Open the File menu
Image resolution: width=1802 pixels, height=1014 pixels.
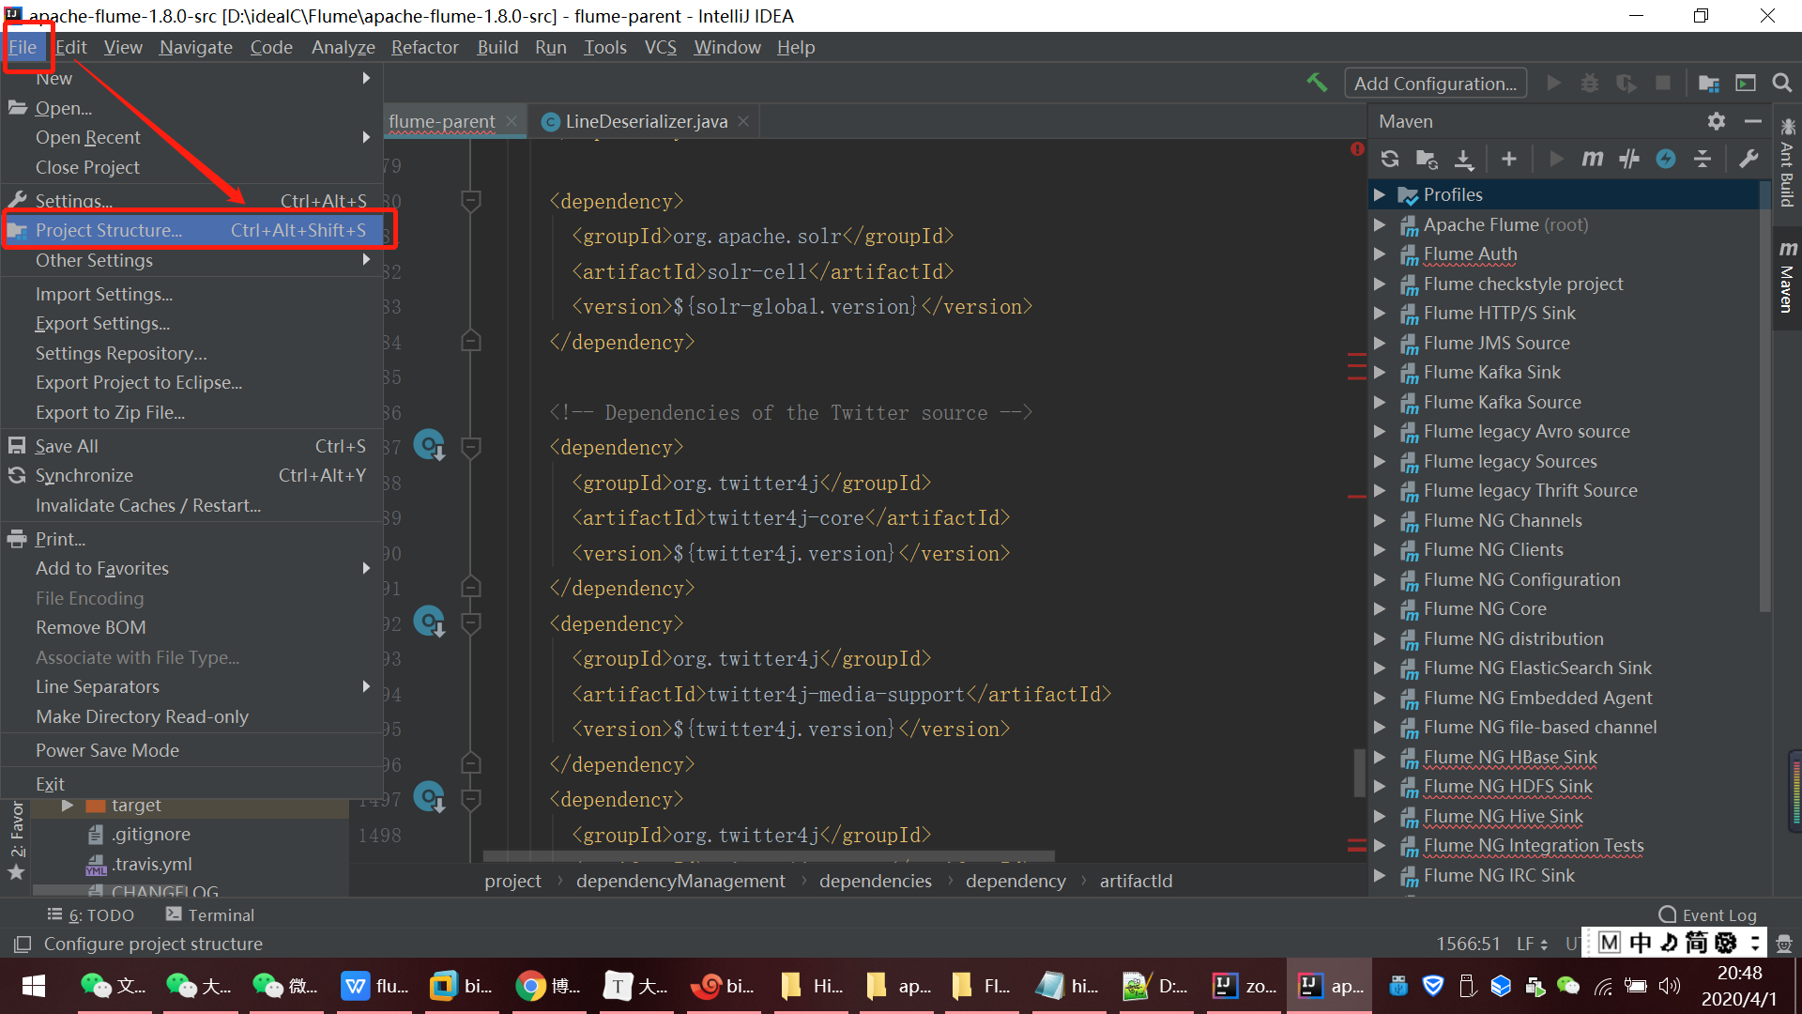pos(23,47)
